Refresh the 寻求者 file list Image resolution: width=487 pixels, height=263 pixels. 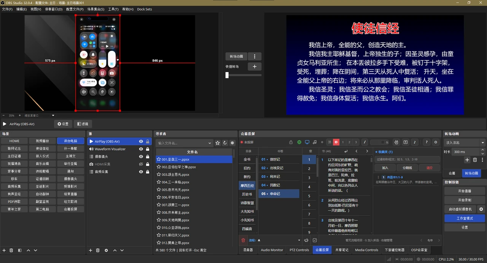(225, 143)
